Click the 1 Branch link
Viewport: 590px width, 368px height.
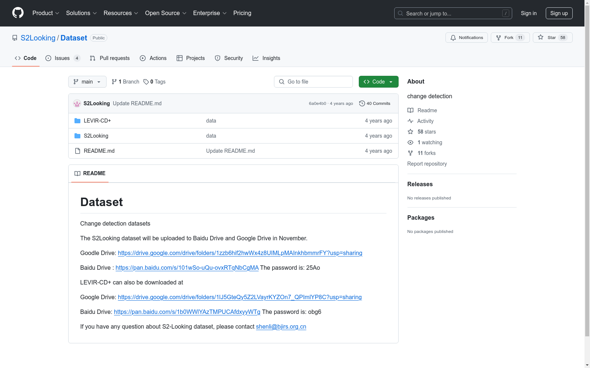(x=125, y=82)
